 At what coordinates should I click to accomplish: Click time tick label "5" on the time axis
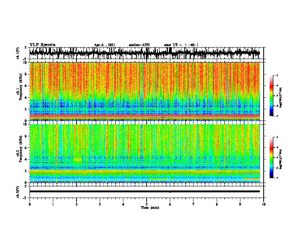(x=147, y=204)
